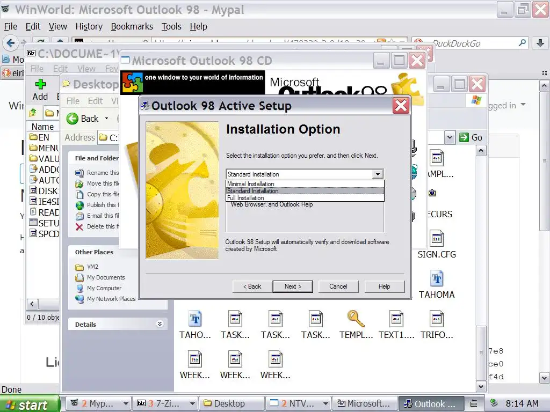Click the Back button in Desktop explorer window

pos(83,119)
